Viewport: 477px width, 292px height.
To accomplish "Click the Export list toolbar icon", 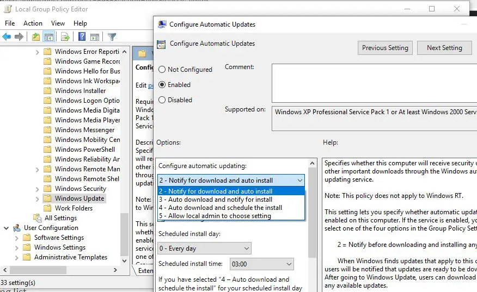I will (x=65, y=37).
